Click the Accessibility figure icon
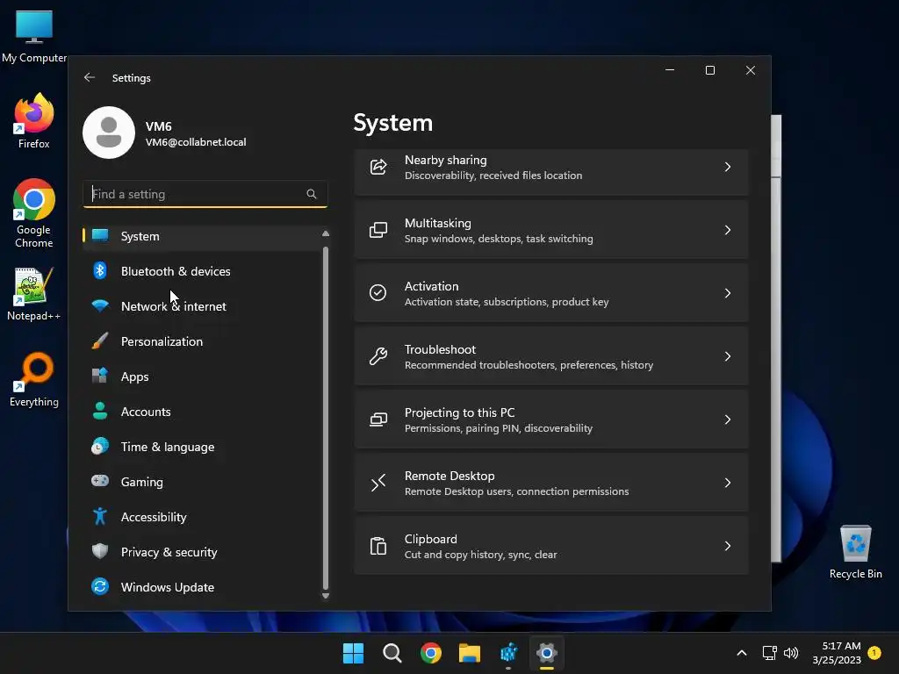The image size is (899, 674). [100, 516]
